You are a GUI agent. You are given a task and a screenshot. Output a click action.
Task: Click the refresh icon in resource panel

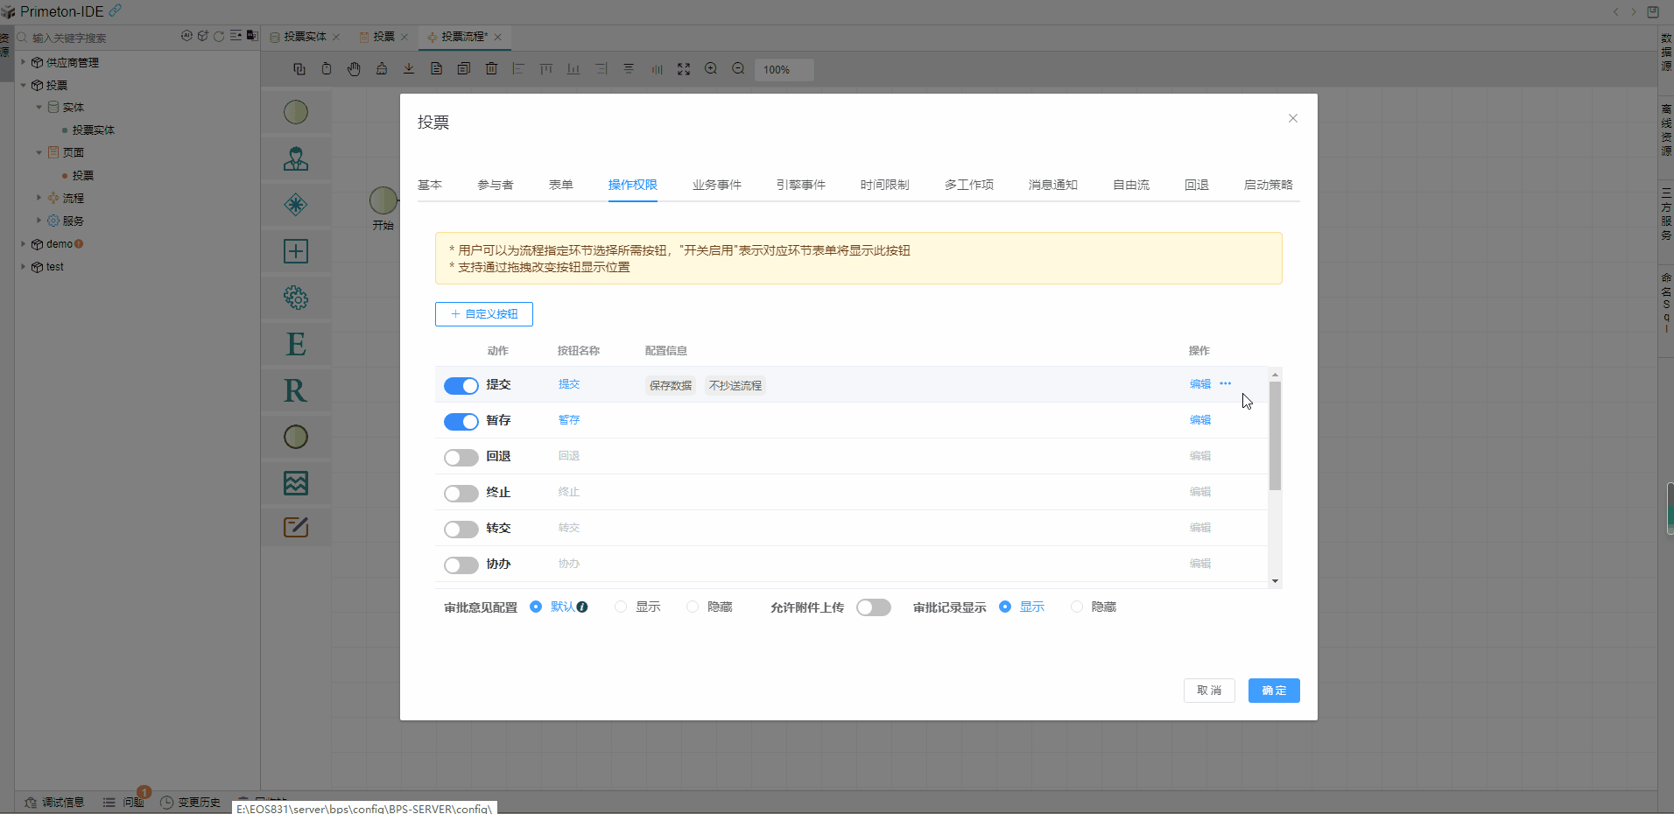click(219, 37)
